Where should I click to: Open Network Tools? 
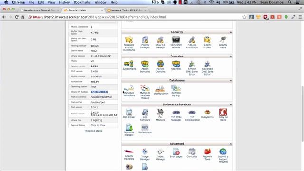click(207, 154)
